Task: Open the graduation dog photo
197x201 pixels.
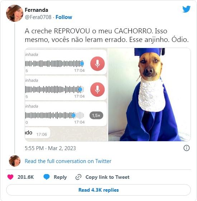Action: point(149,95)
